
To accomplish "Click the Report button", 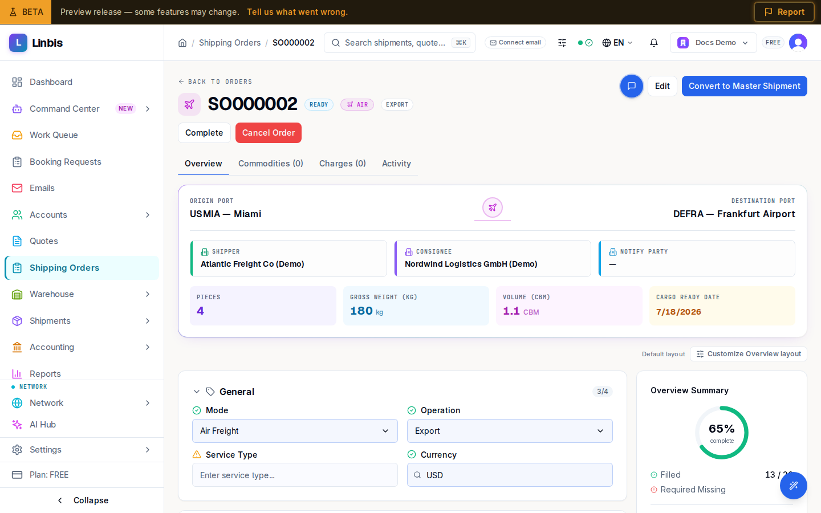I will 784,12.
